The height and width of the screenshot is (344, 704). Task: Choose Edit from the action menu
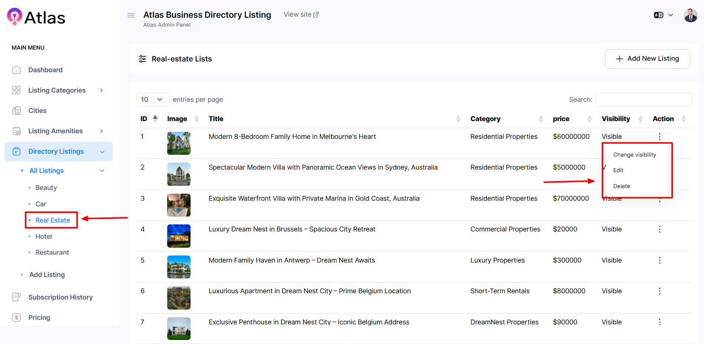[618, 170]
